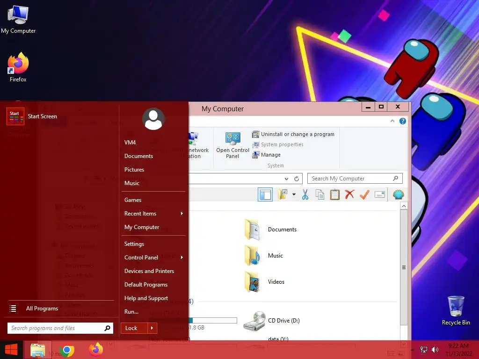Click the Firefox taskbar icon

click(96, 350)
